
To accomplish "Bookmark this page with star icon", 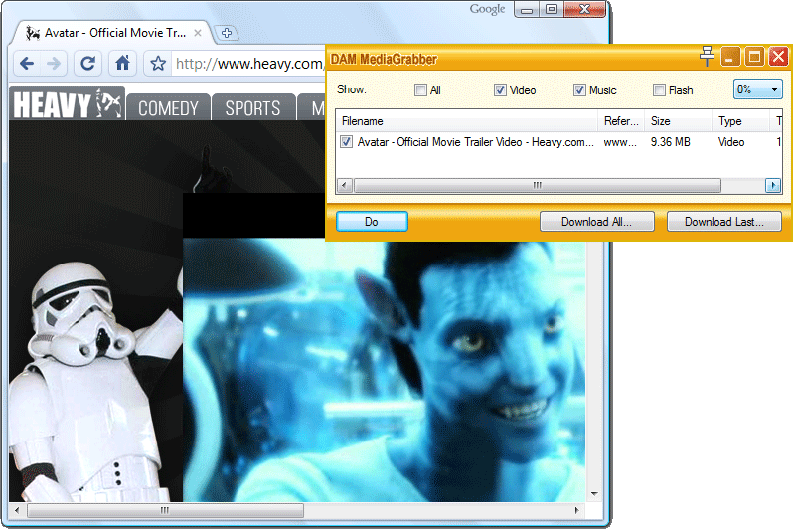I will pyautogui.click(x=158, y=64).
